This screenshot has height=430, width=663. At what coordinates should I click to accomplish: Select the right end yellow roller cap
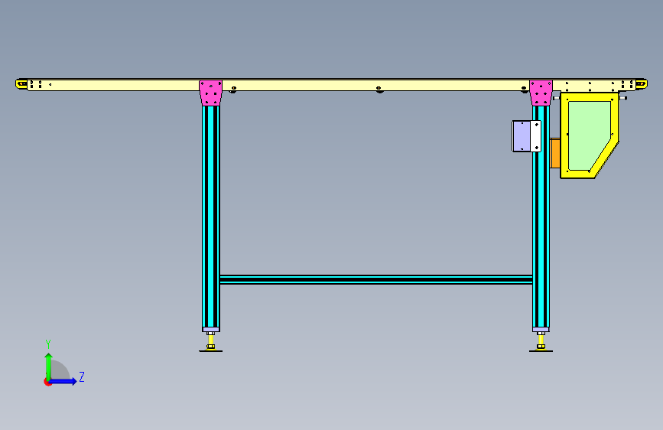coord(641,84)
